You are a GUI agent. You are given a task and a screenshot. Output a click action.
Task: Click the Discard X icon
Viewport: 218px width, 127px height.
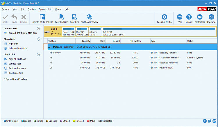24,17
